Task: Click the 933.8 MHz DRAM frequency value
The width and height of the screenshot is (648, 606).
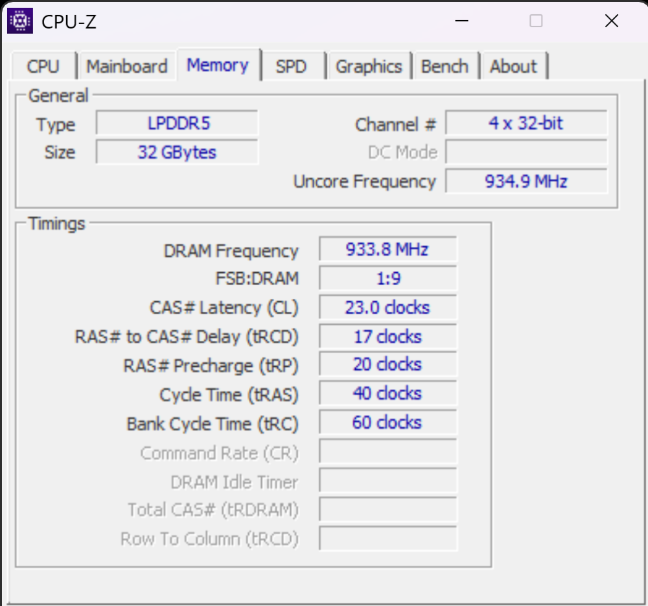Action: click(388, 250)
